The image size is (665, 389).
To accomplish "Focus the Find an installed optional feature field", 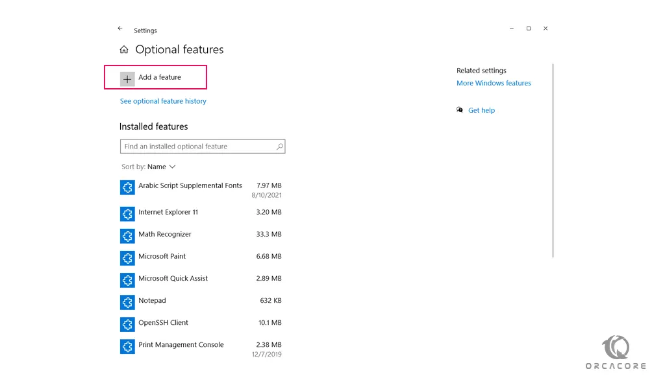I will pyautogui.click(x=198, y=147).
